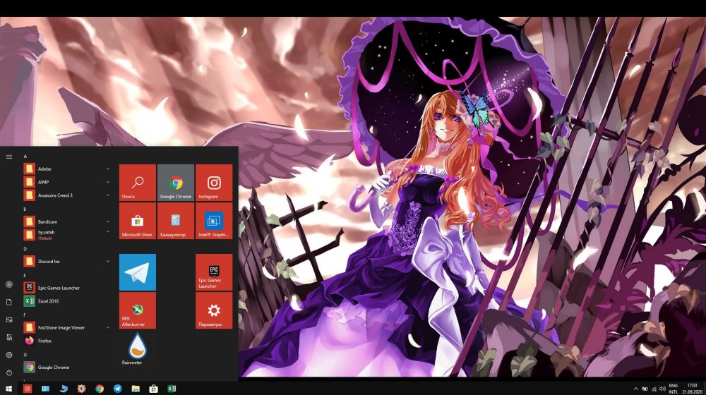Screen dimensions: 706x395
Task: Open the Калькулятор tile
Action: coord(175,221)
